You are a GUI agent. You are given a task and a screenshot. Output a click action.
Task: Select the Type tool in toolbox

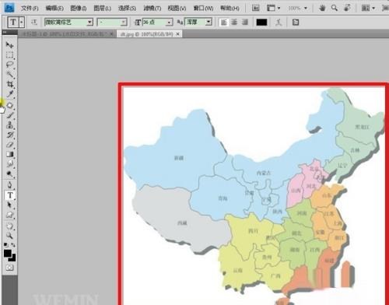point(10,195)
